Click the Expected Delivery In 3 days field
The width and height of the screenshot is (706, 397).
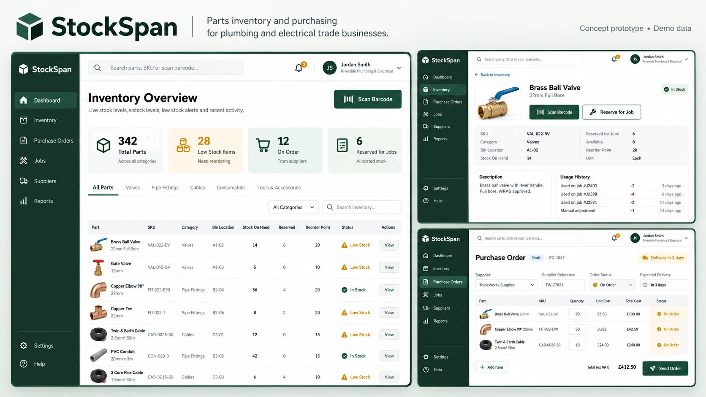tap(664, 285)
